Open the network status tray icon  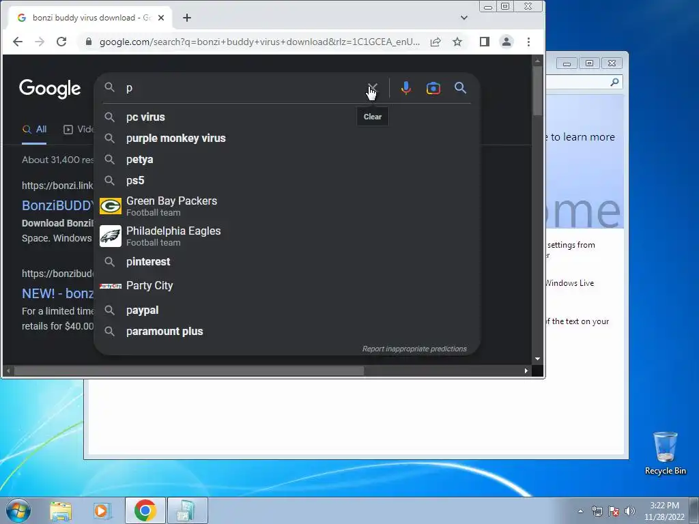pyautogui.click(x=597, y=512)
